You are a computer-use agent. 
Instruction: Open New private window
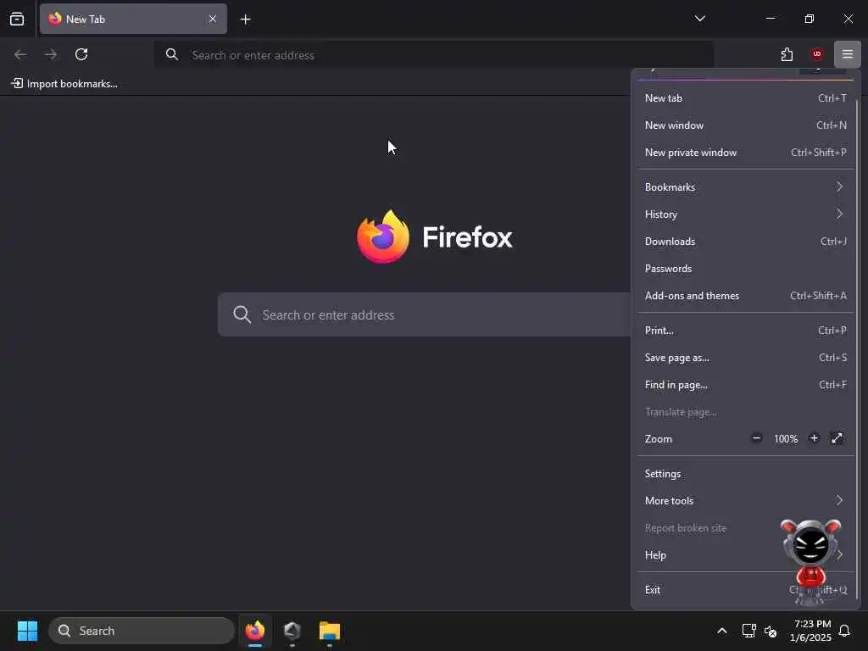(x=745, y=153)
